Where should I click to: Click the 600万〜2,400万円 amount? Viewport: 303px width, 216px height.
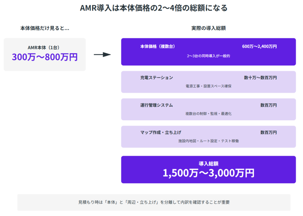click(259, 46)
